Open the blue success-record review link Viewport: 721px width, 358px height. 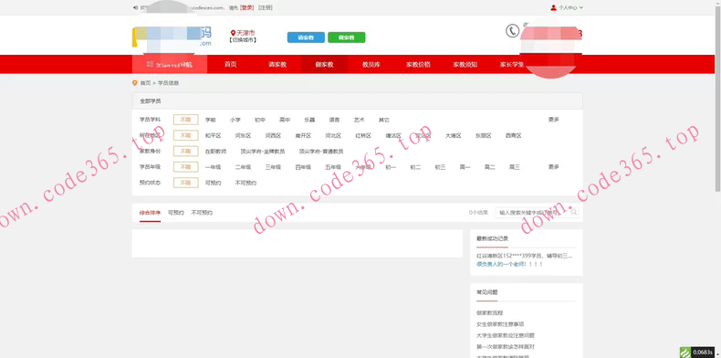pos(509,264)
